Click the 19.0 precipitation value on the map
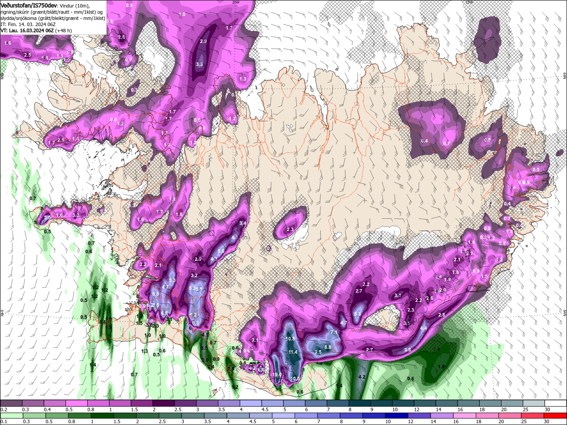This screenshot has width=567, height=425. pyautogui.click(x=277, y=375)
